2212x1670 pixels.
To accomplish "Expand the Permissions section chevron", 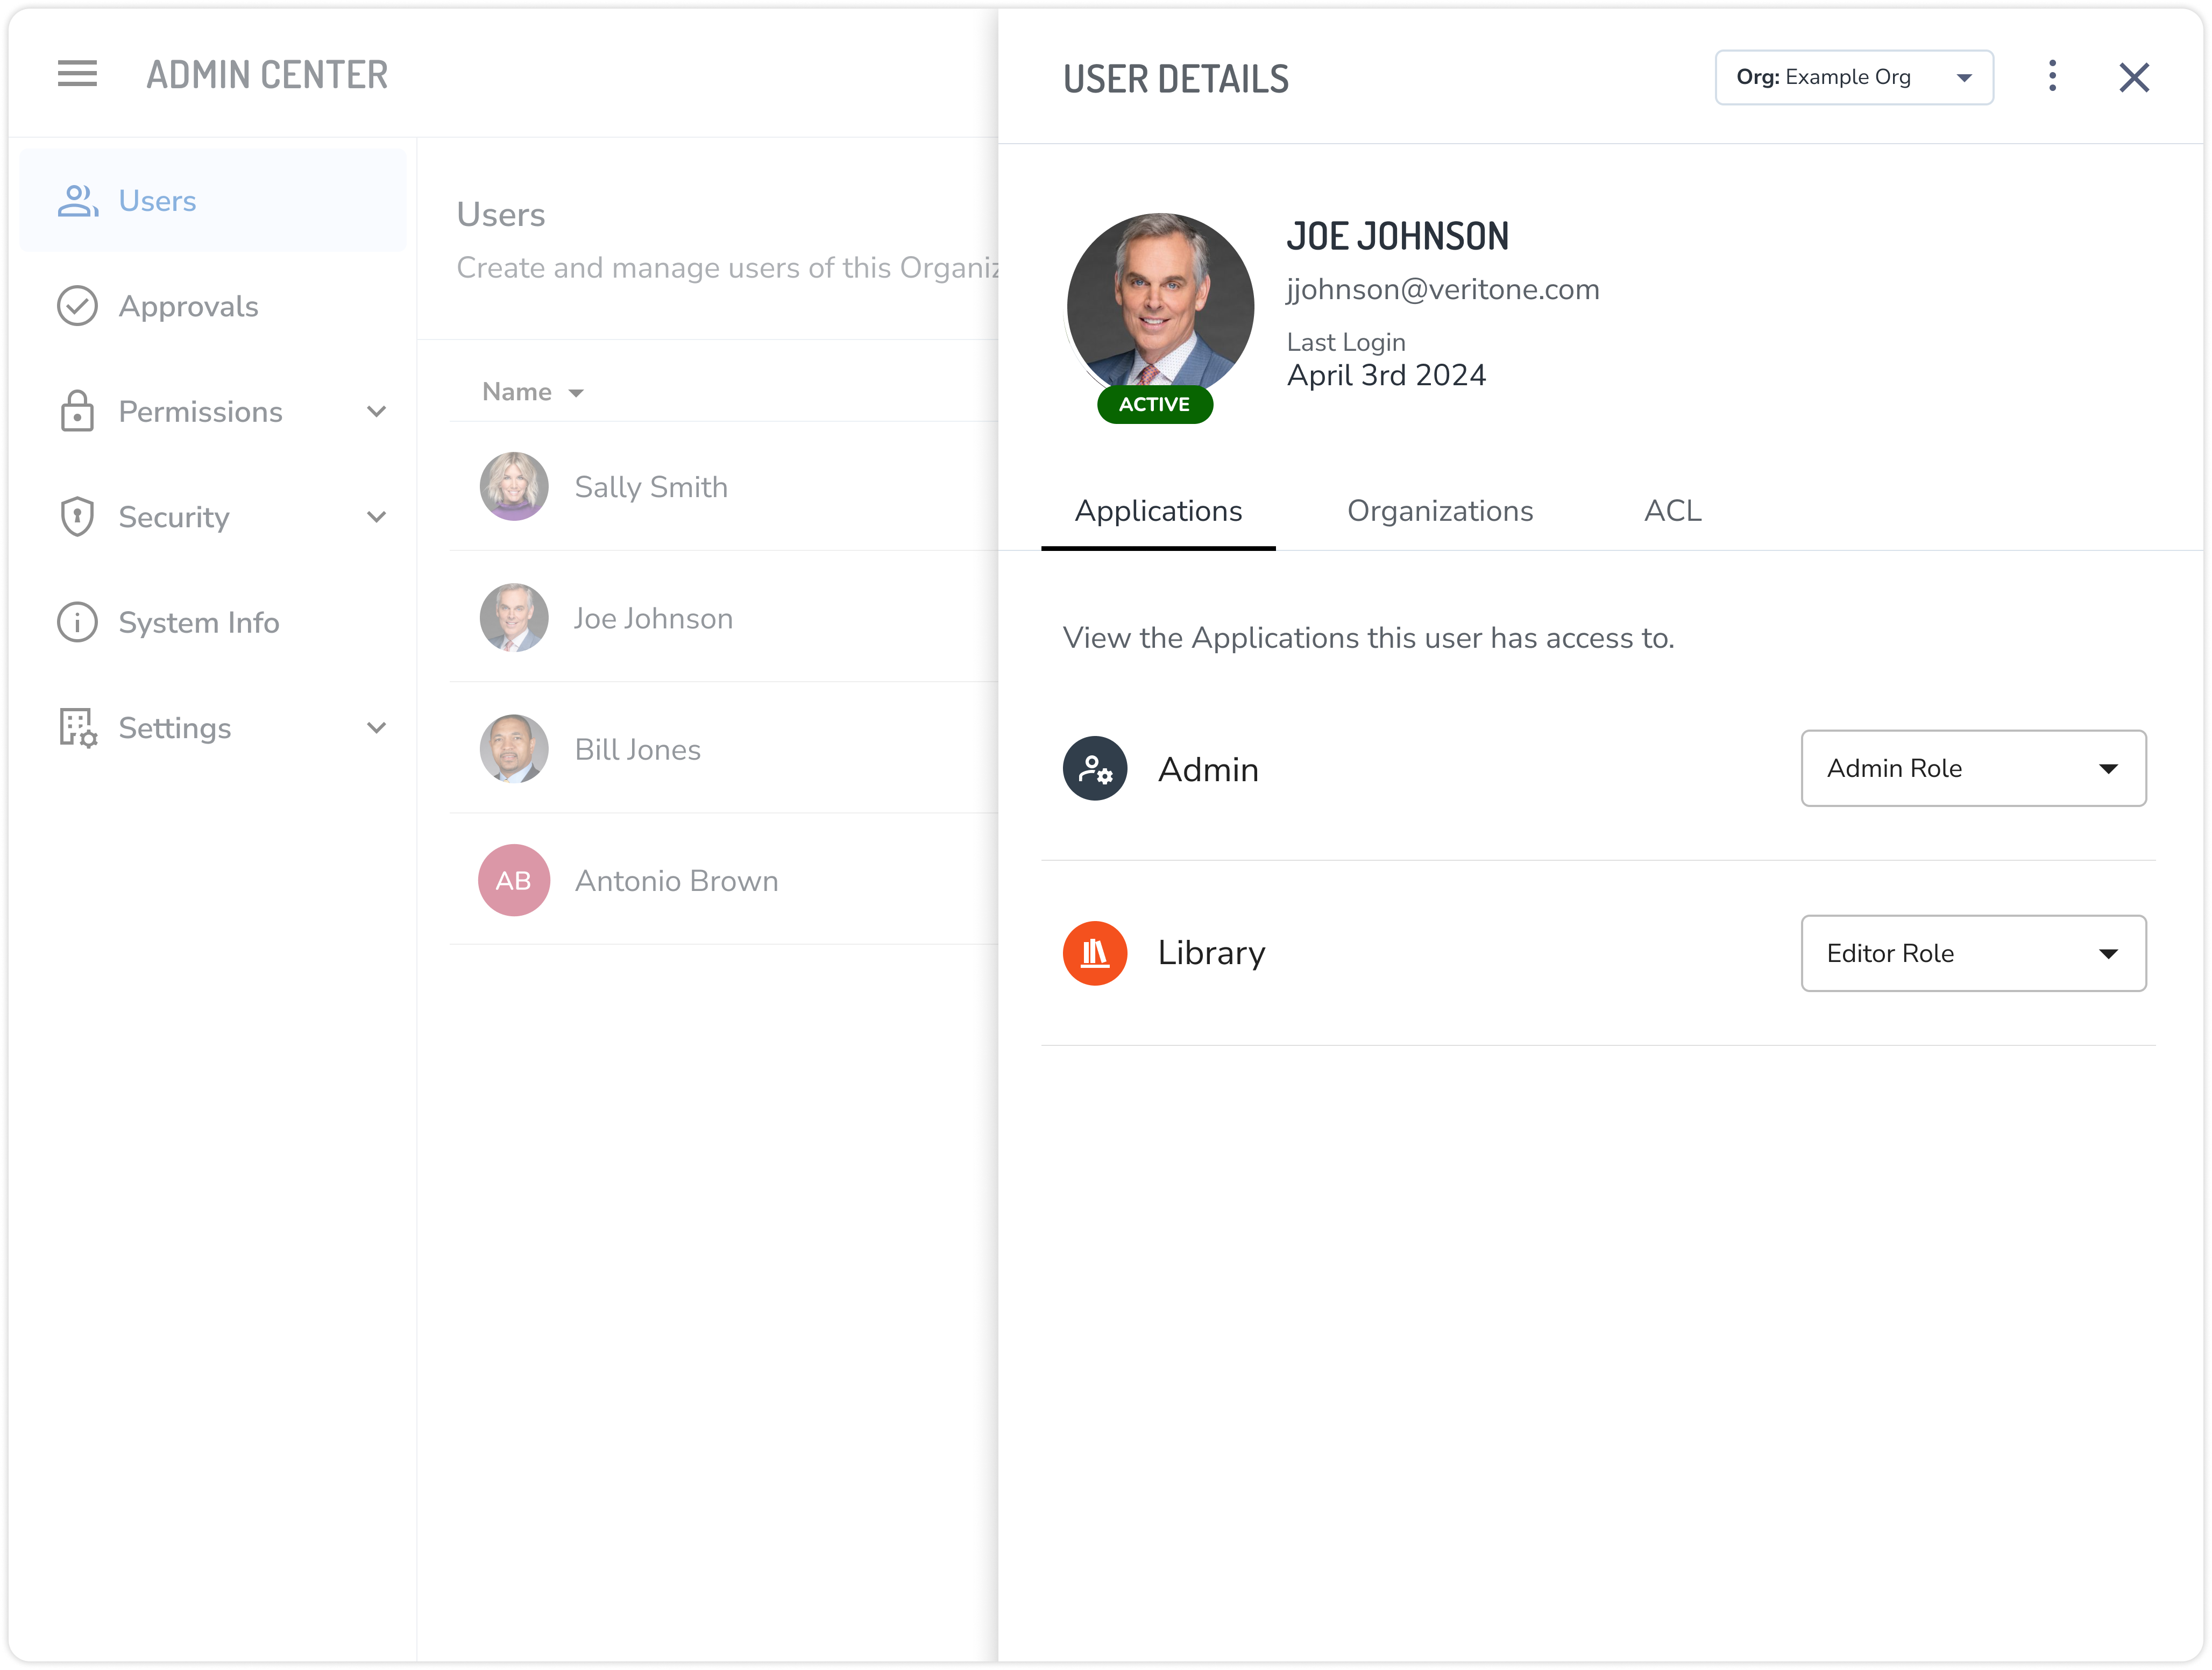I will (x=376, y=412).
